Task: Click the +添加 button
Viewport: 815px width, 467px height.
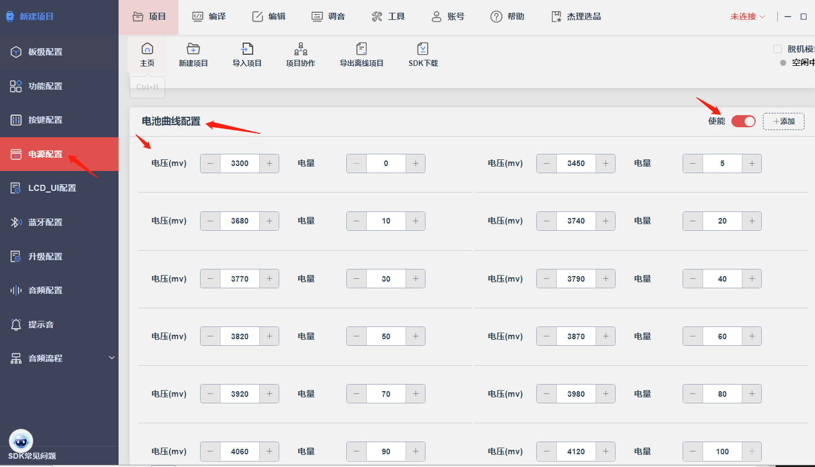Action: tap(783, 121)
